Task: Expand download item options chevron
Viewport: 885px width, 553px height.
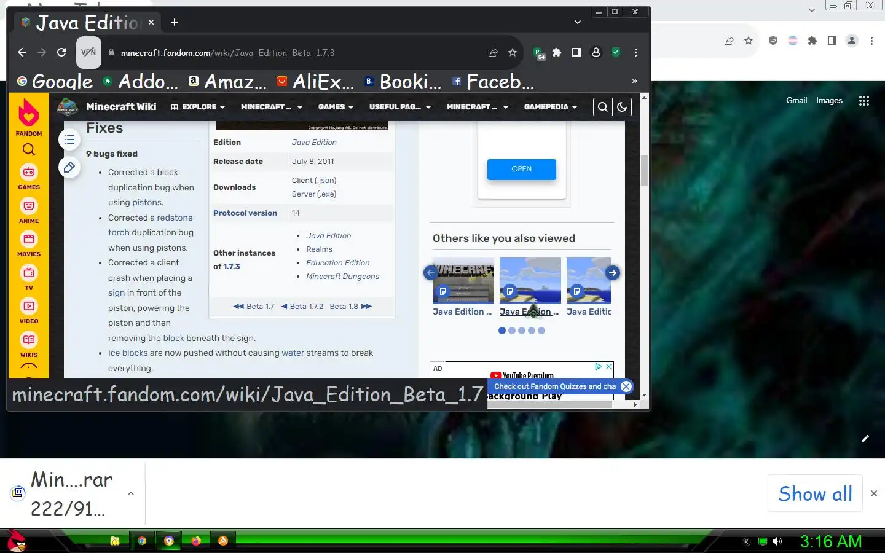Action: click(131, 493)
